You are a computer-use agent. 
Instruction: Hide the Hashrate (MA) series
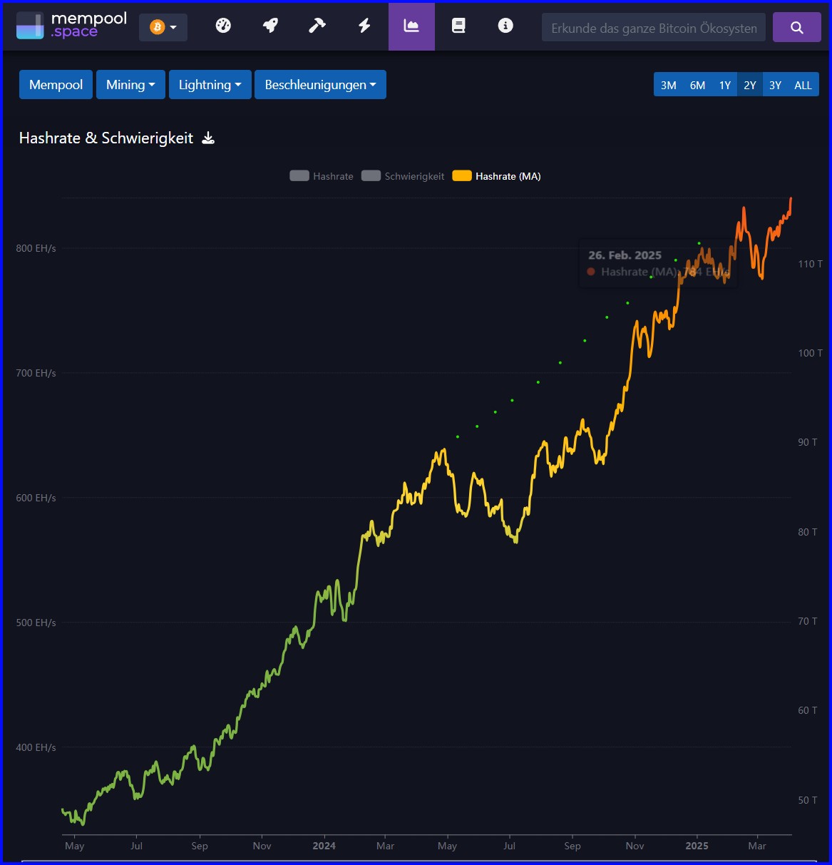(x=496, y=175)
